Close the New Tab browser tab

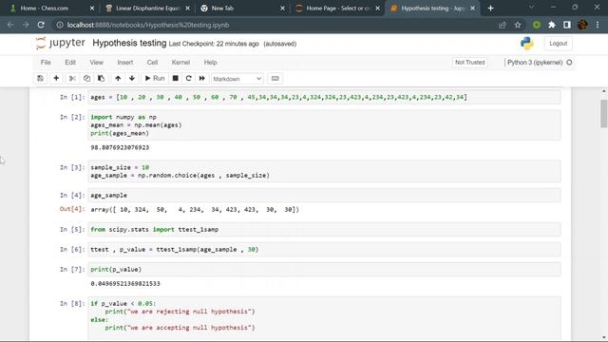[x=282, y=9]
